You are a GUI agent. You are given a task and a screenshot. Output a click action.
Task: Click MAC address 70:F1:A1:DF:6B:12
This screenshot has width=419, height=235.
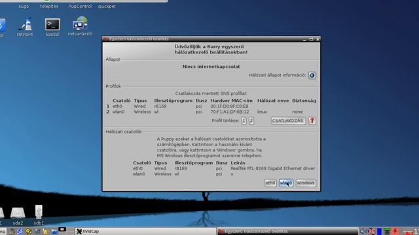click(x=230, y=112)
